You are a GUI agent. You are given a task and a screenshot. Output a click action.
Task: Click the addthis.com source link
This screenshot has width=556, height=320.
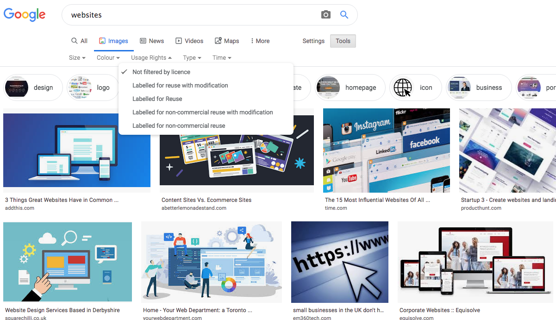point(19,208)
